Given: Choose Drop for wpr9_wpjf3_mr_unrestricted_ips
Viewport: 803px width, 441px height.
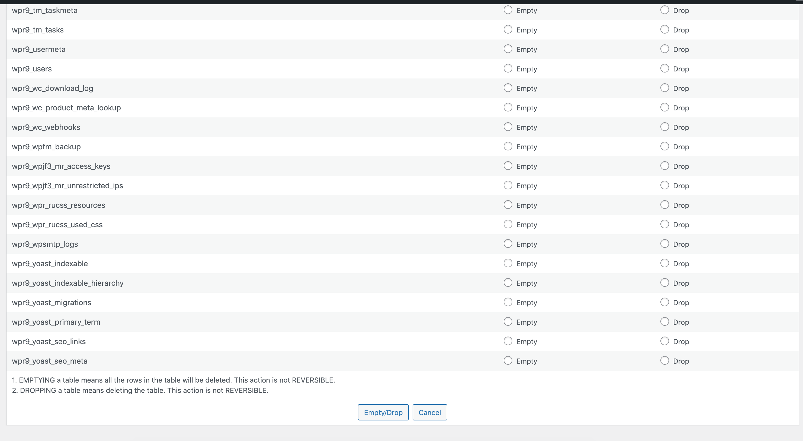Looking at the screenshot, I should [x=664, y=185].
